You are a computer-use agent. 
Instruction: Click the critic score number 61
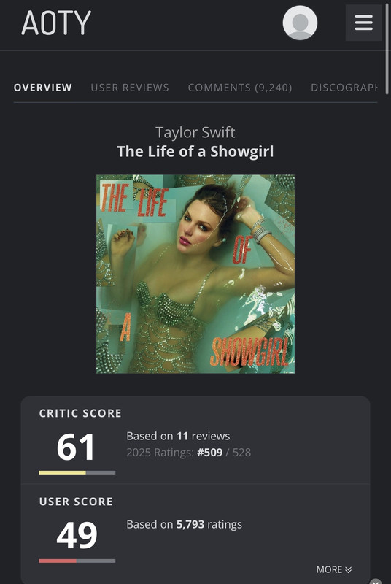[76, 447]
